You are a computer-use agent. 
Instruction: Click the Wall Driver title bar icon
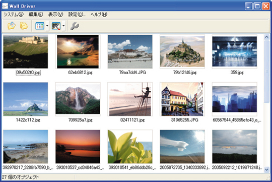tap(5, 6)
